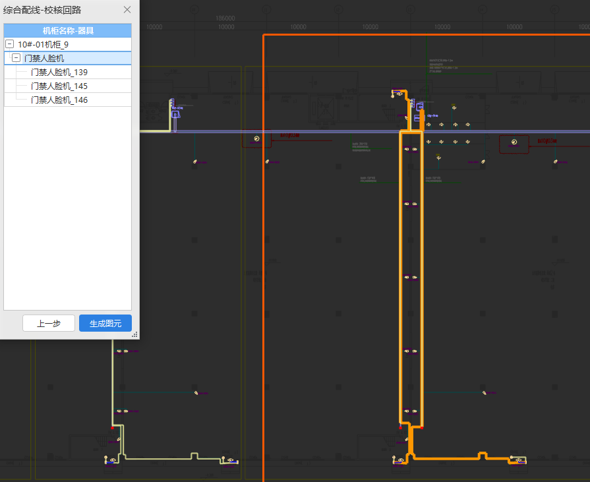The width and height of the screenshot is (590, 482).
Task: Select 门禁人脸机_145 in the tree
Action: pyautogui.click(x=59, y=86)
